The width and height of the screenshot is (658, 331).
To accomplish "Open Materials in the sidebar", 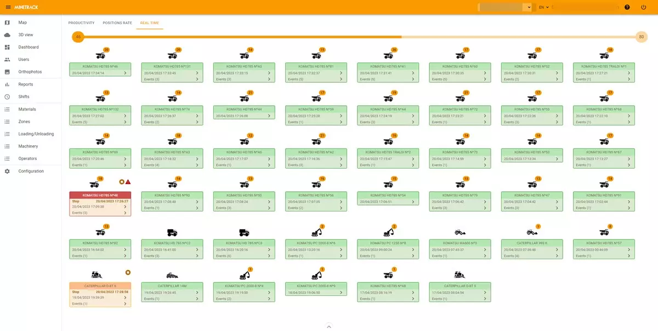I will pyautogui.click(x=27, y=110).
